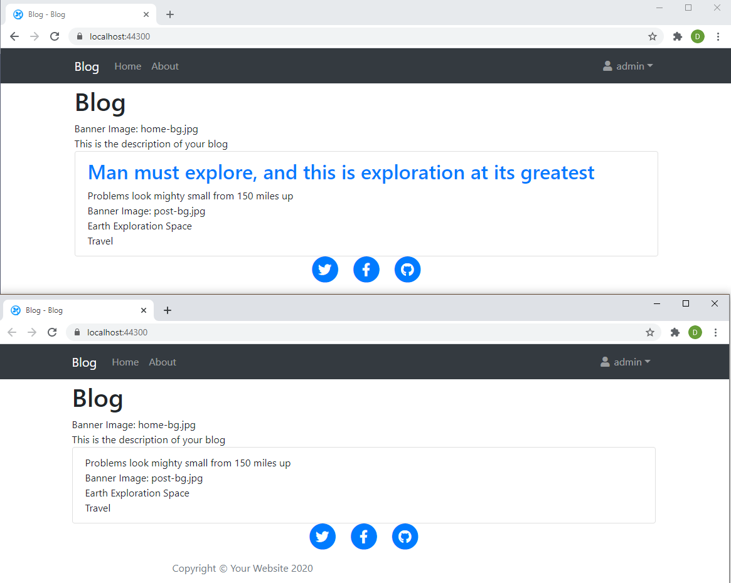Click 'This is the description of your blog' in bottom window

point(149,439)
